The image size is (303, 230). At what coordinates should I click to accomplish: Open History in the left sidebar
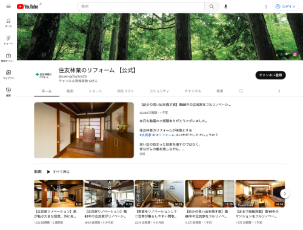(x=8, y=92)
